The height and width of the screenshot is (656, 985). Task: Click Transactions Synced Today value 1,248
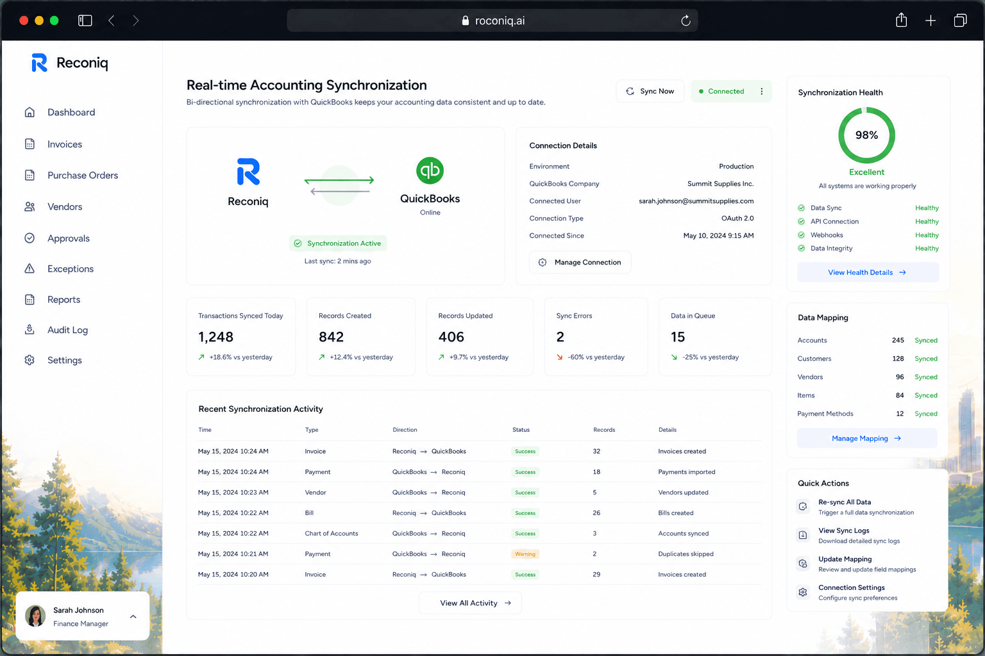(216, 337)
